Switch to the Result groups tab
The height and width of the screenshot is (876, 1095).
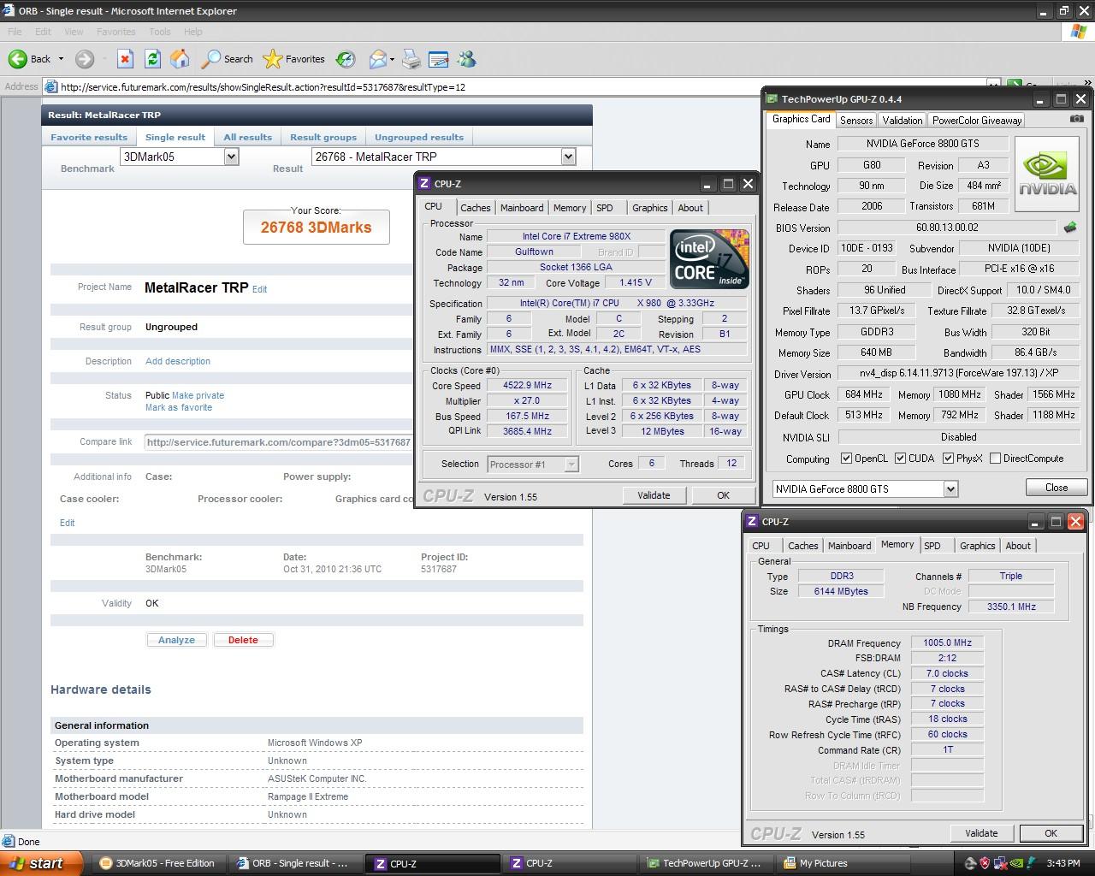click(323, 137)
